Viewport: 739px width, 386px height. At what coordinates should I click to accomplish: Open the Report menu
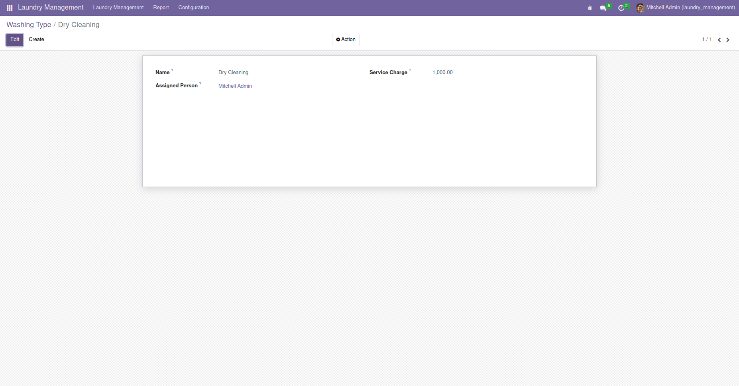point(161,8)
